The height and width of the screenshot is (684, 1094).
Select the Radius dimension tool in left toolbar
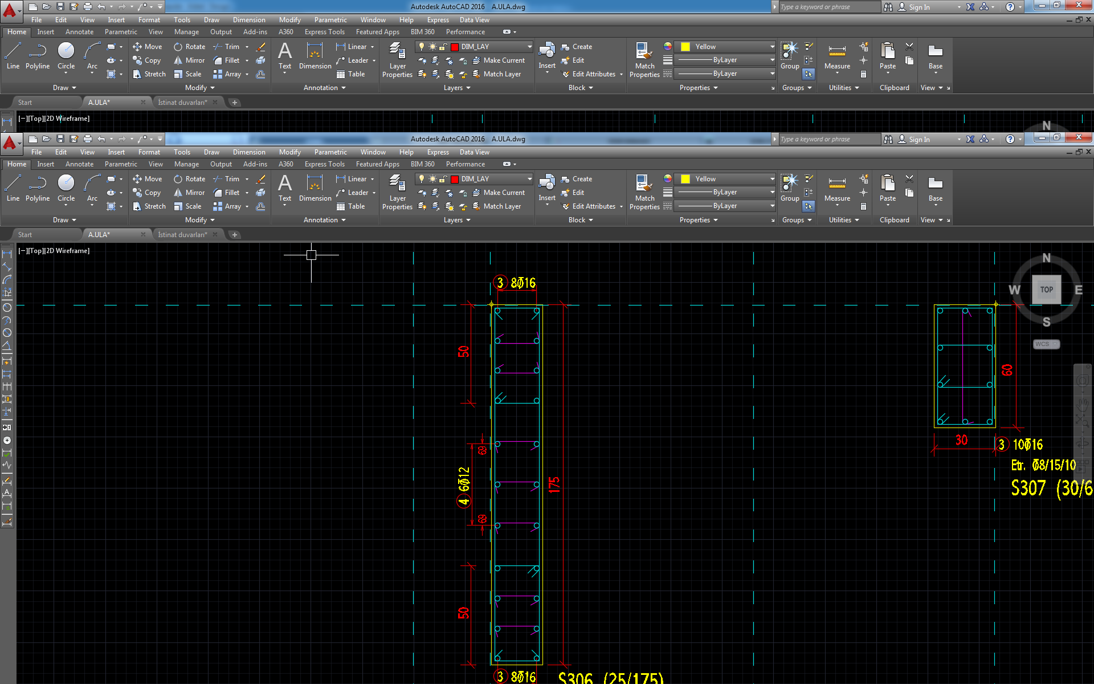(7, 307)
